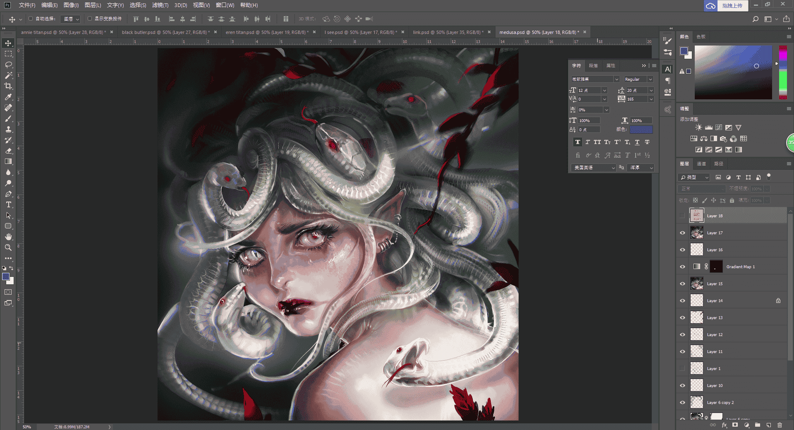
Task: Click the text color swatch in Character panel
Action: pyautogui.click(x=641, y=130)
